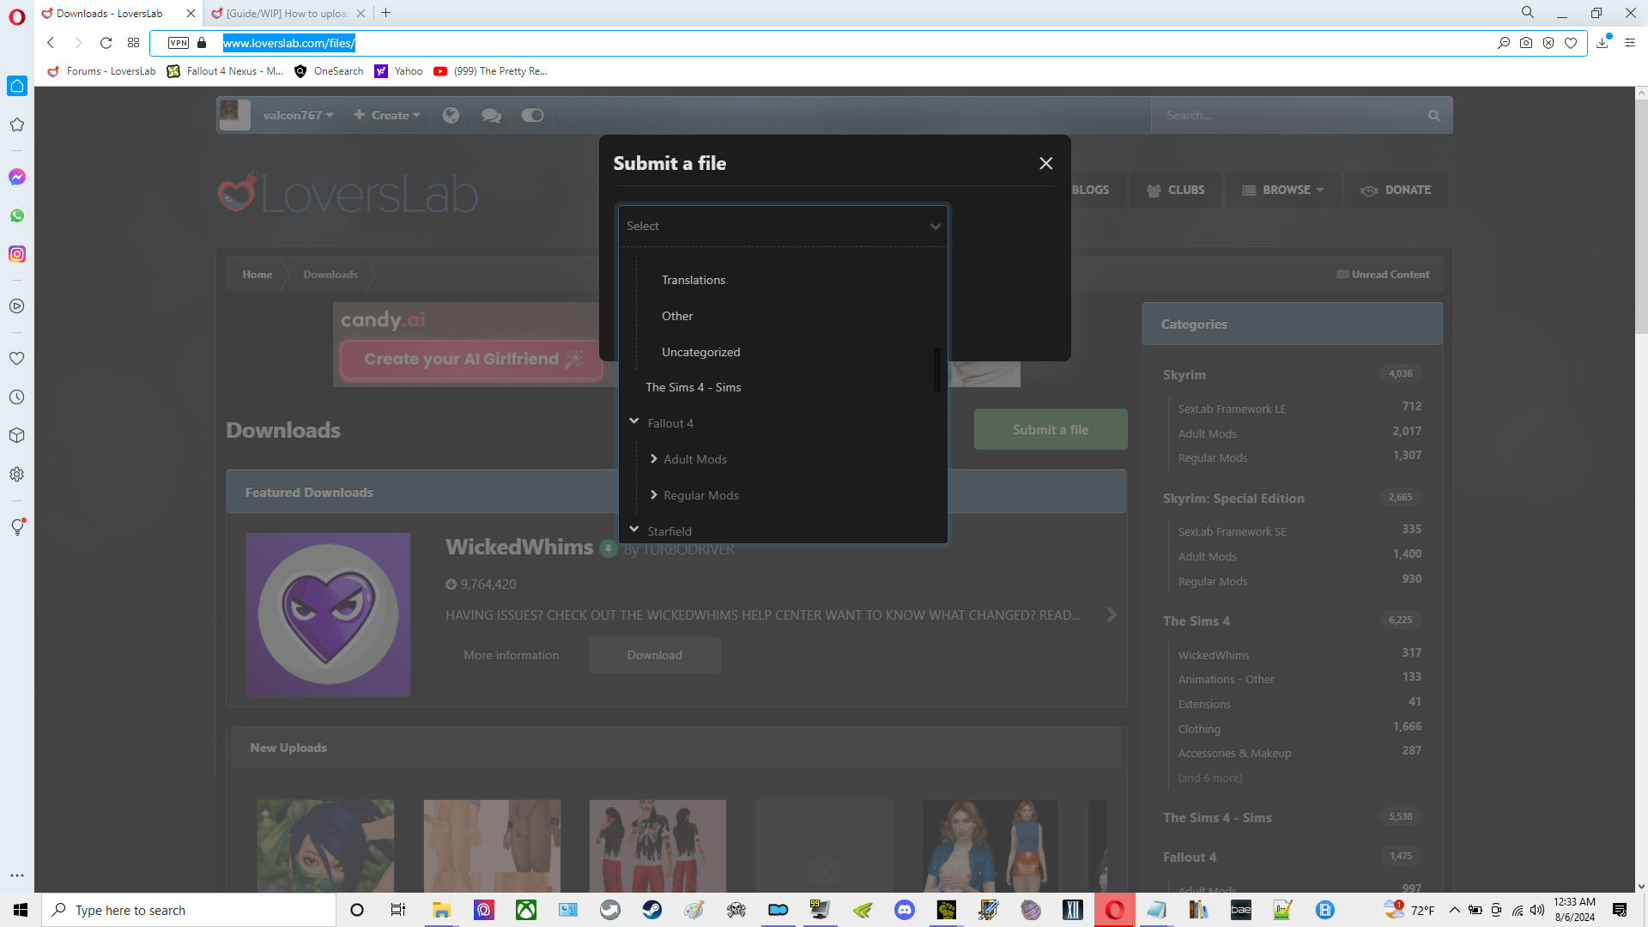Viewport: 1648px width, 927px height.
Task: Collapse the Starfield category group
Action: point(634,530)
